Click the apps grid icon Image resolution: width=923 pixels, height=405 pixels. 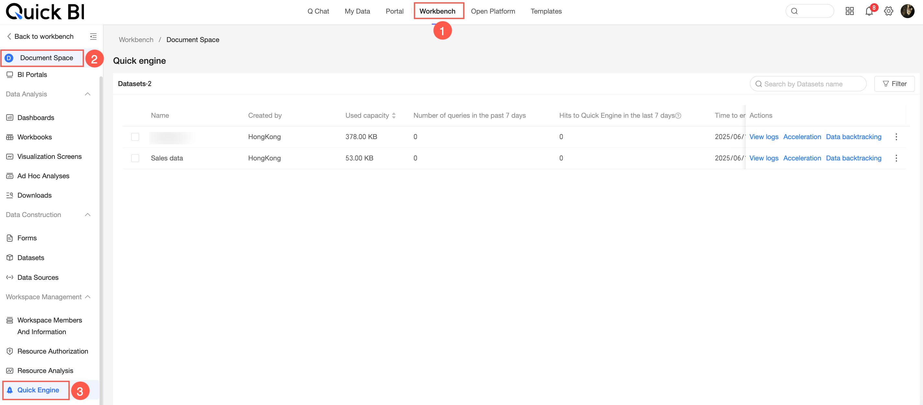click(x=849, y=11)
